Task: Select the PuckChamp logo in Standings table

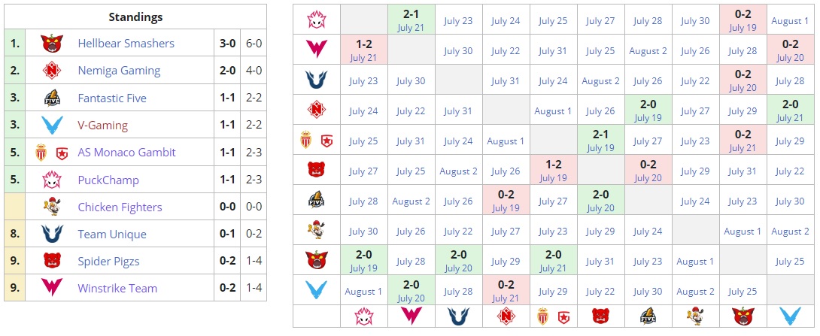Action: [51, 180]
